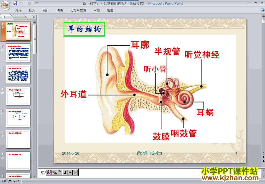Image resolution: width=265 pixels, height=184 pixels.
Task: Select the 外耳道 label on slide
Action: [74, 94]
